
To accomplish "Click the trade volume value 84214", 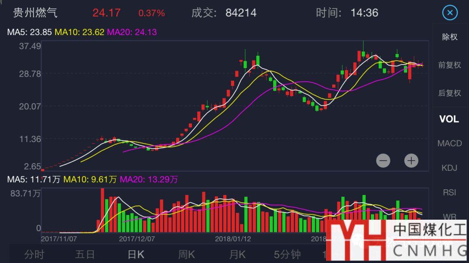I will pyautogui.click(x=241, y=13).
